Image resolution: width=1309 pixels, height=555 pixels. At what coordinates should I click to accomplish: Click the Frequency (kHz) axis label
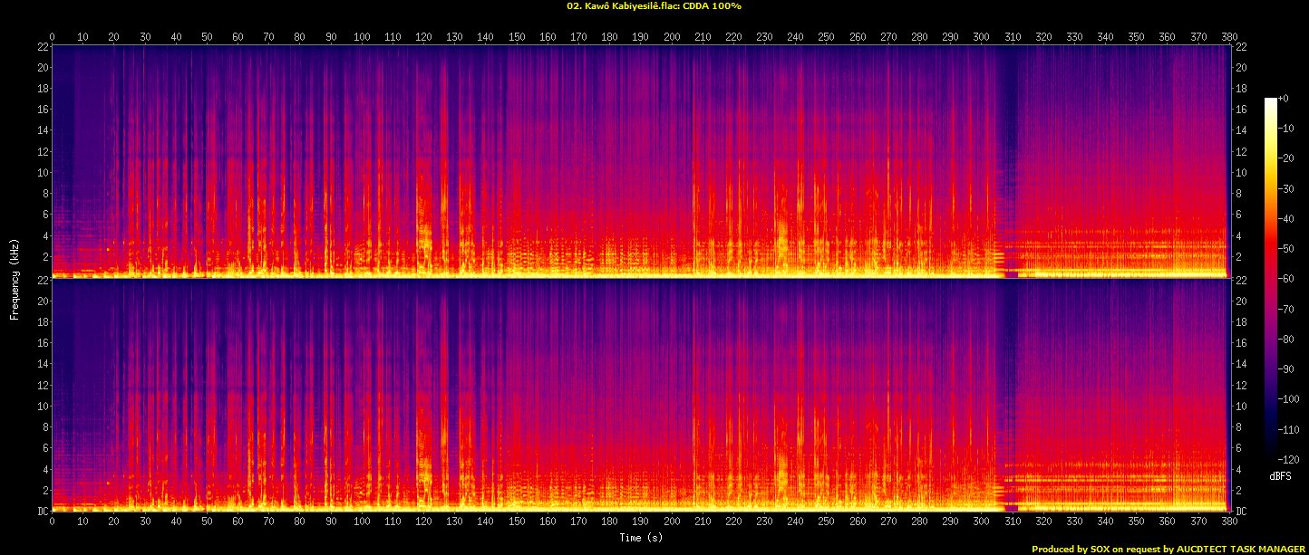15,278
